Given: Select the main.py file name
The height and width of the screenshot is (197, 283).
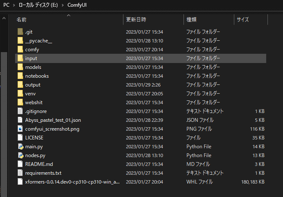Looking at the screenshot, I should 34,147.
